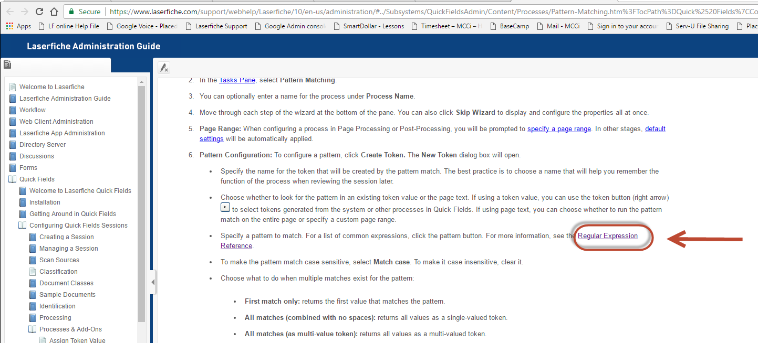Remove search highlighting via the toolbar icon
758x343 pixels.
point(164,67)
